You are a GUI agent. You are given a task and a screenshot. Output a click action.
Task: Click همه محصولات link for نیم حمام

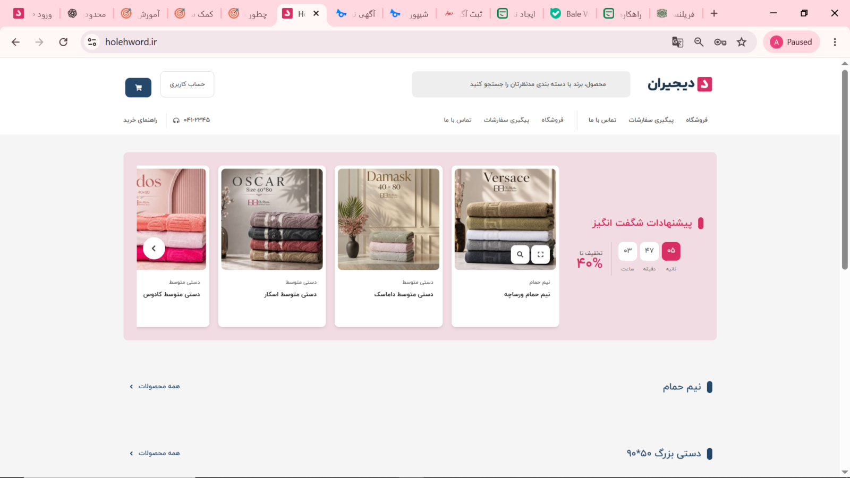click(x=155, y=386)
